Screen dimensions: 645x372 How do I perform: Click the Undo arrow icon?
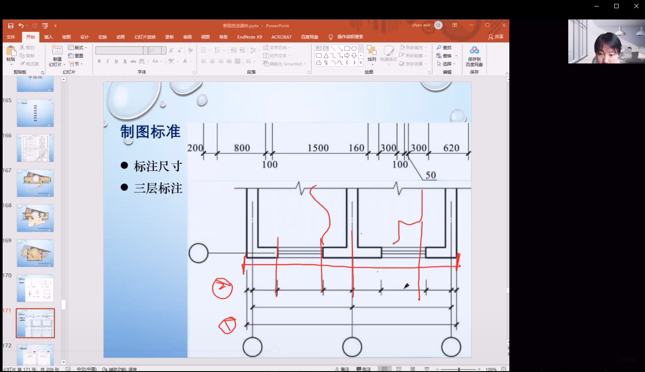(x=20, y=26)
